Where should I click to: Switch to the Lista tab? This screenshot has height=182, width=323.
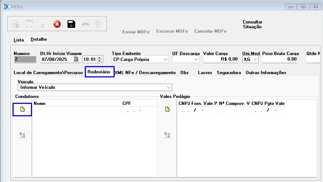[x=18, y=40]
